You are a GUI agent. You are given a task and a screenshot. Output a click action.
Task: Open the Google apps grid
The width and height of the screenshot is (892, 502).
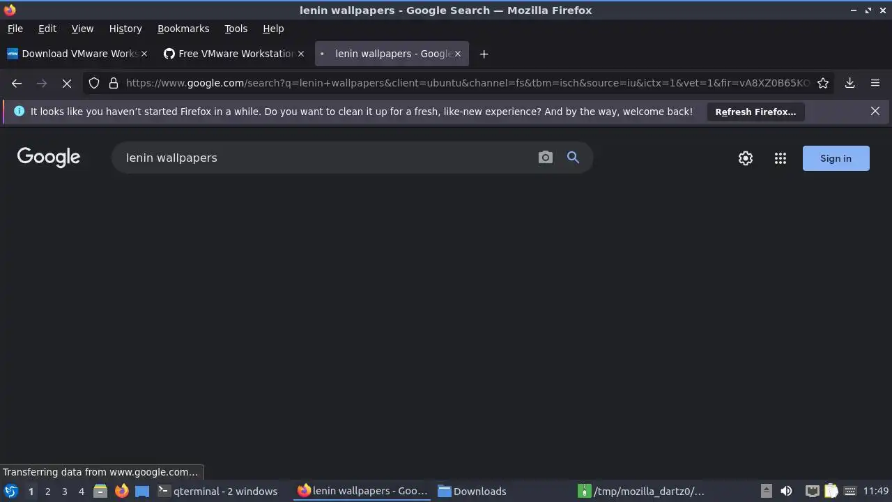[780, 158]
